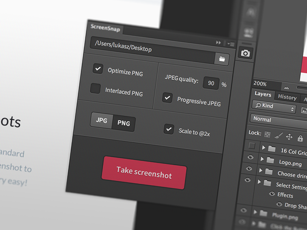Screen dimensions: 307x230
Task: Expand the Plugin.png group
Action: [x=255, y=212]
